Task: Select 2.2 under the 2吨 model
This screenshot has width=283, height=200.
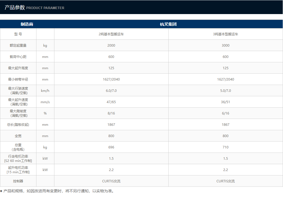Action: coord(111,170)
